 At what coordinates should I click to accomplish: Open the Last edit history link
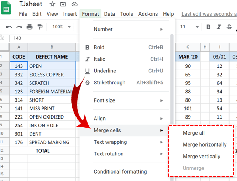209,14
